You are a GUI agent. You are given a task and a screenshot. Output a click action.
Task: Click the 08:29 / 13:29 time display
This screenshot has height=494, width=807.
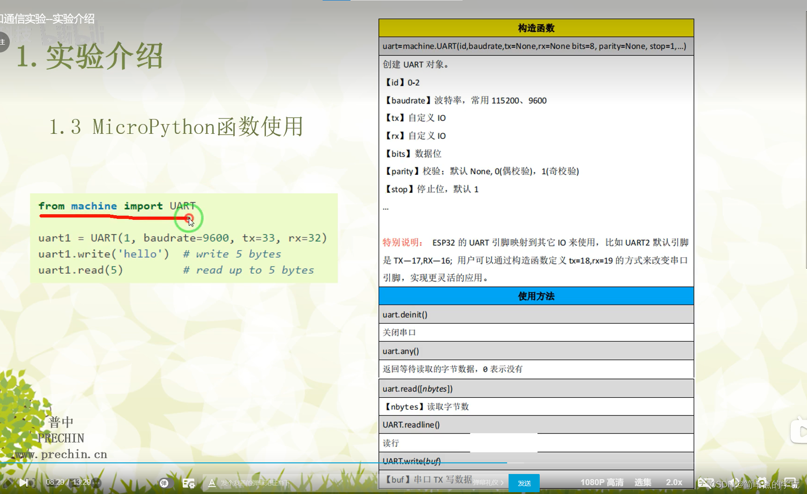coord(68,482)
